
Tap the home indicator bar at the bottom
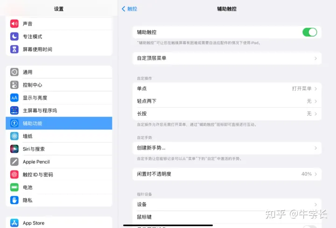(x=168, y=225)
